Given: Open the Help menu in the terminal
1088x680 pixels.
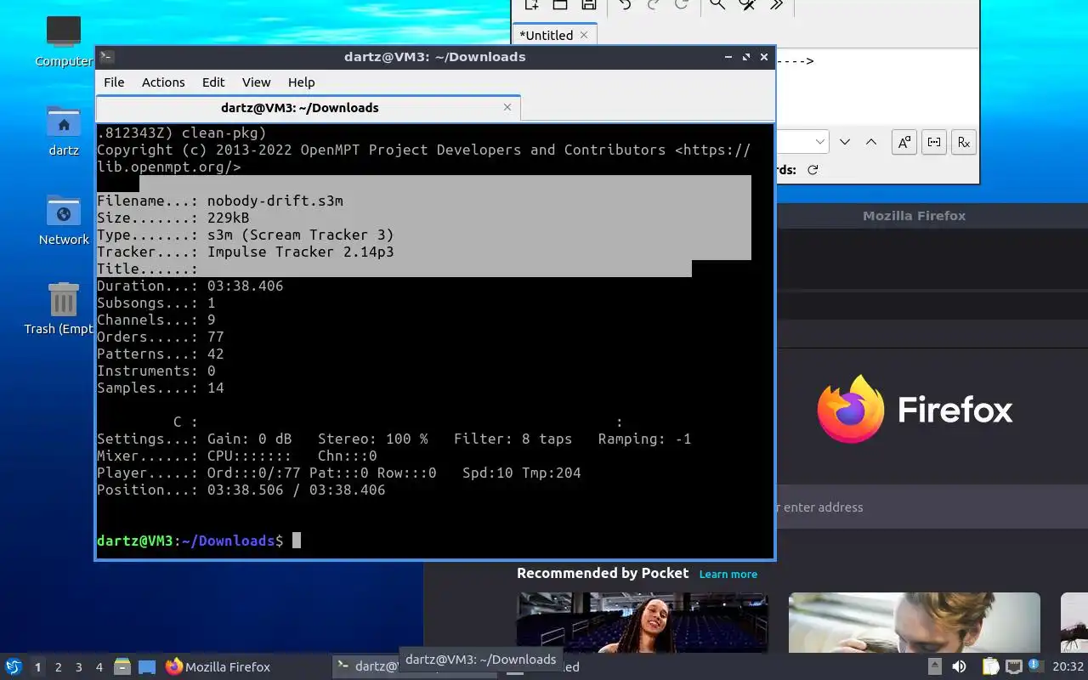Looking at the screenshot, I should pyautogui.click(x=301, y=82).
